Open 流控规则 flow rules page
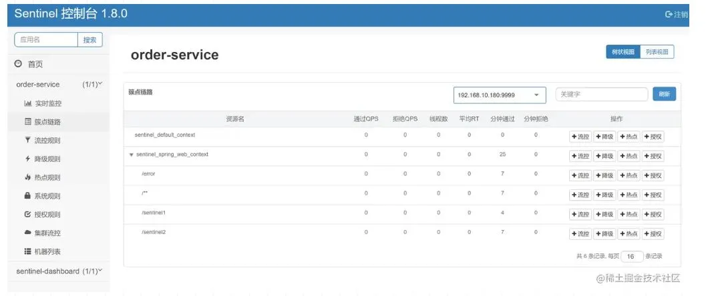 coord(42,140)
